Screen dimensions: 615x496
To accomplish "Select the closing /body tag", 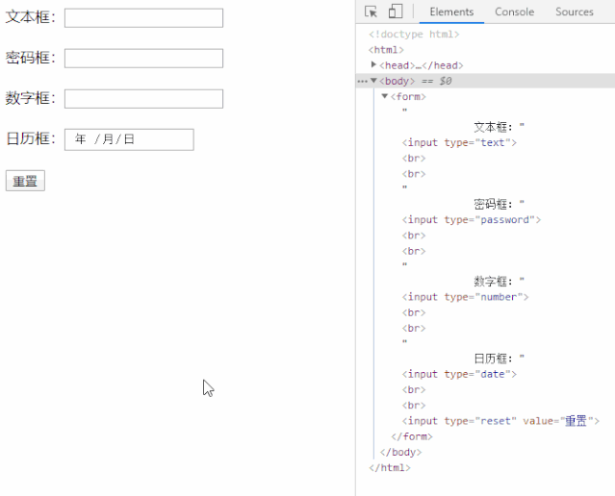I will point(400,452).
